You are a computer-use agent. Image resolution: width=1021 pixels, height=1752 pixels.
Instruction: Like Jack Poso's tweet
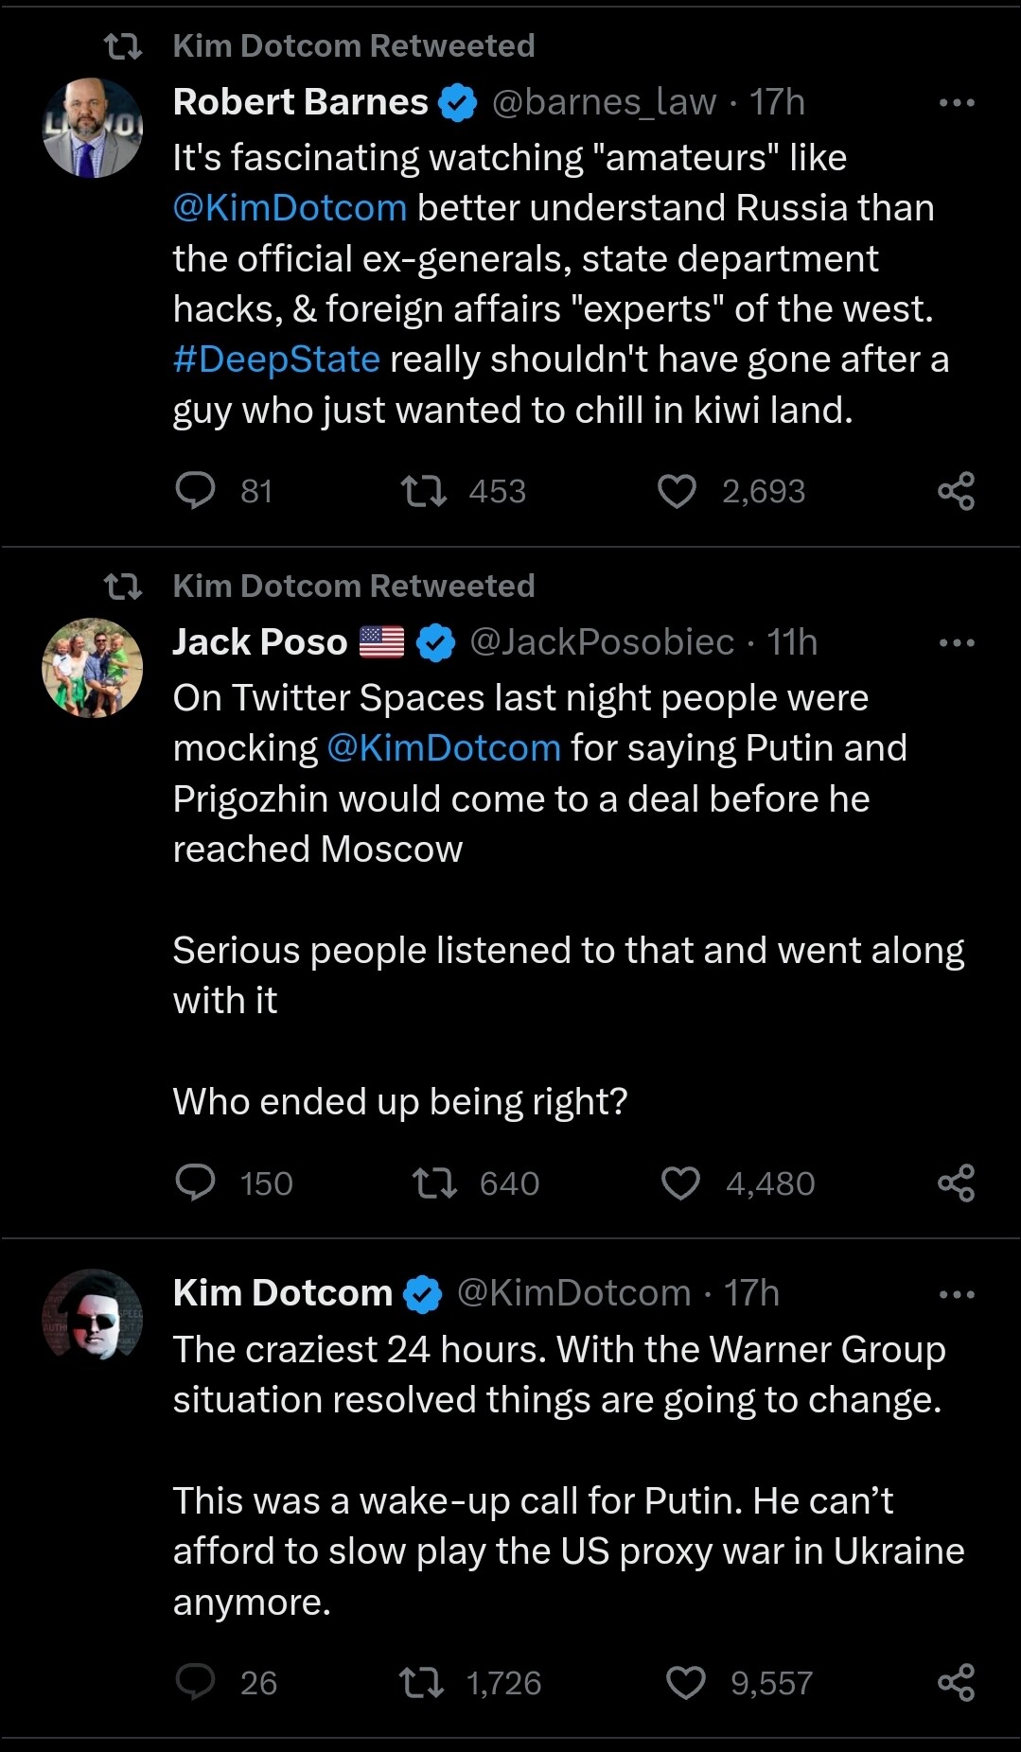(x=680, y=1183)
